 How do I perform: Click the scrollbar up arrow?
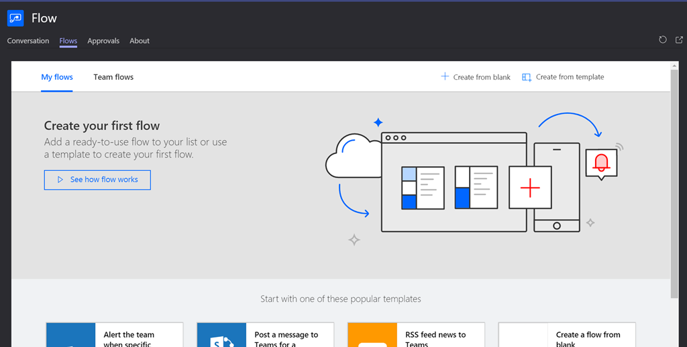[x=674, y=66]
